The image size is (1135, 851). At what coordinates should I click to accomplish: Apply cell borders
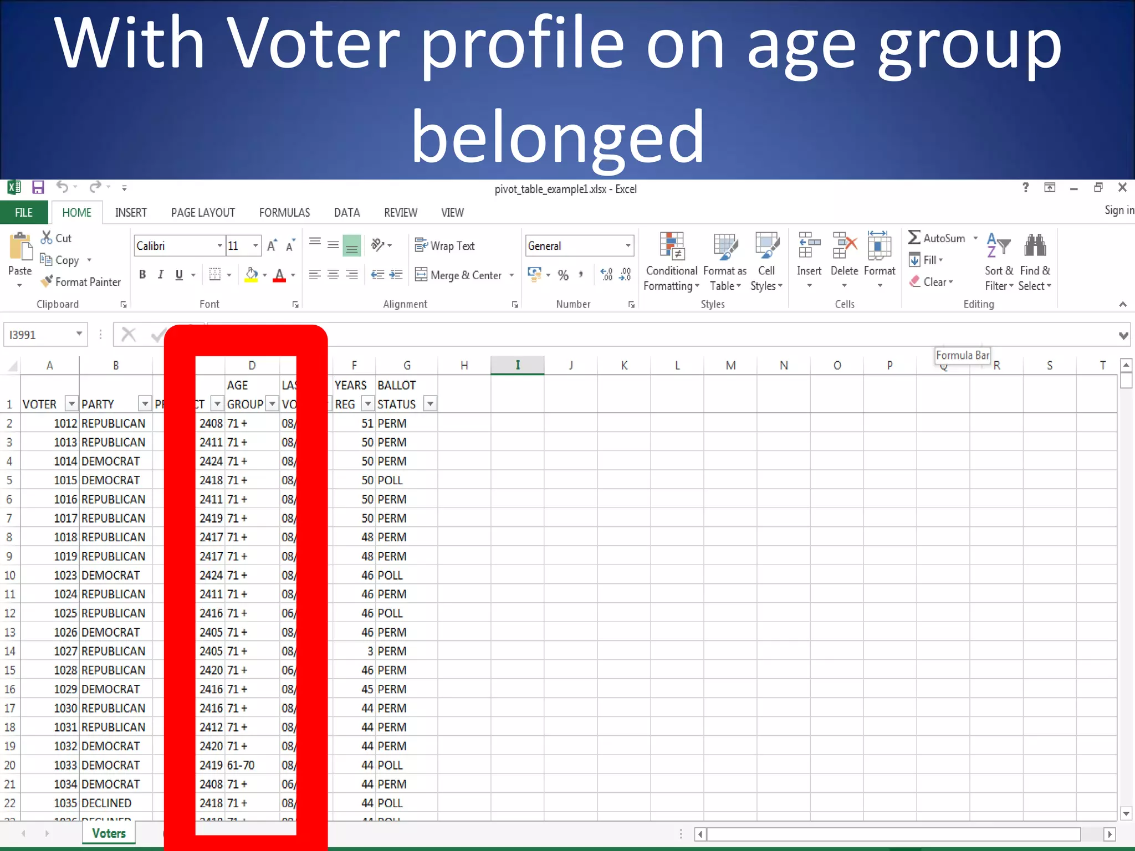pyautogui.click(x=215, y=274)
